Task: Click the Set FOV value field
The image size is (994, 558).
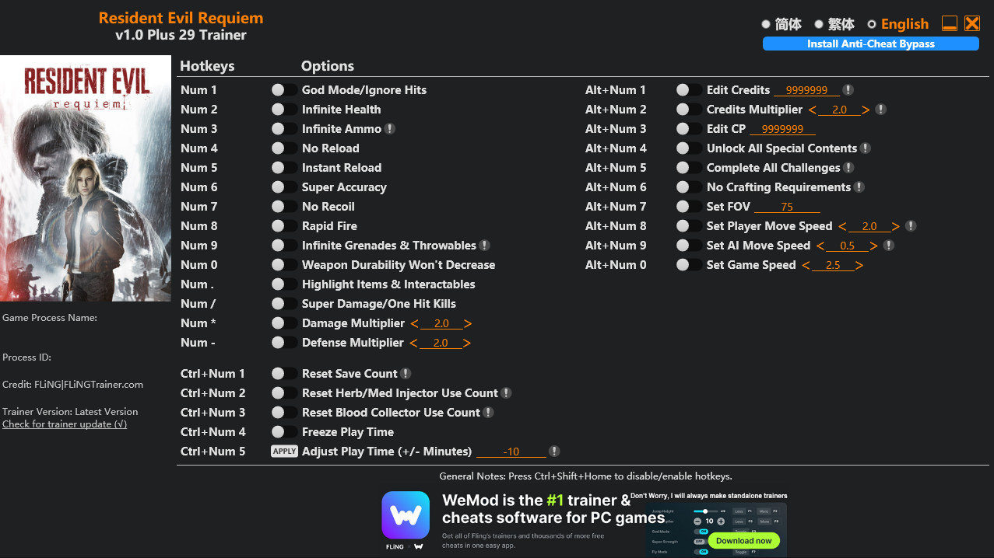Action: (x=787, y=207)
